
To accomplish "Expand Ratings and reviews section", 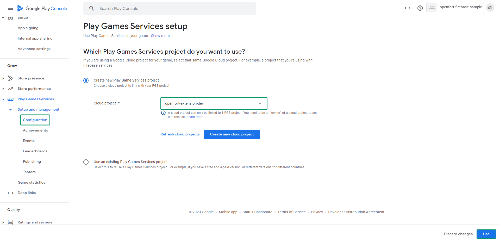I will coord(3,222).
